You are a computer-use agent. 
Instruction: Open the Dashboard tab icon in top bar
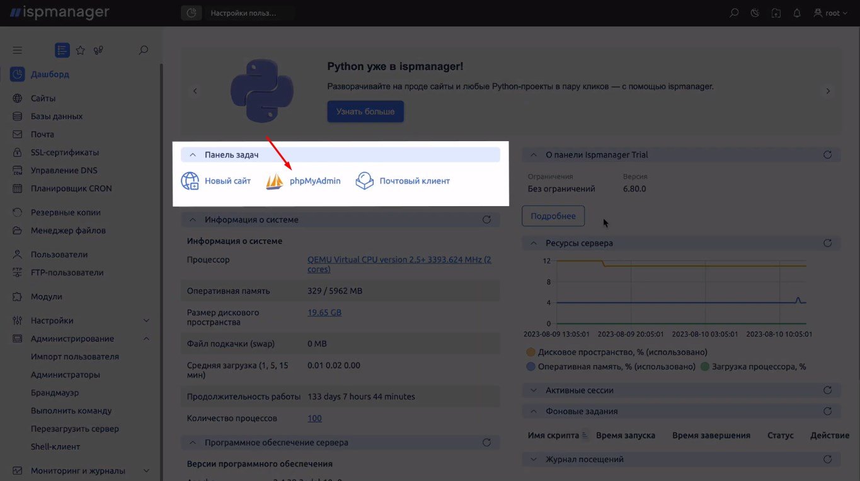click(x=191, y=13)
